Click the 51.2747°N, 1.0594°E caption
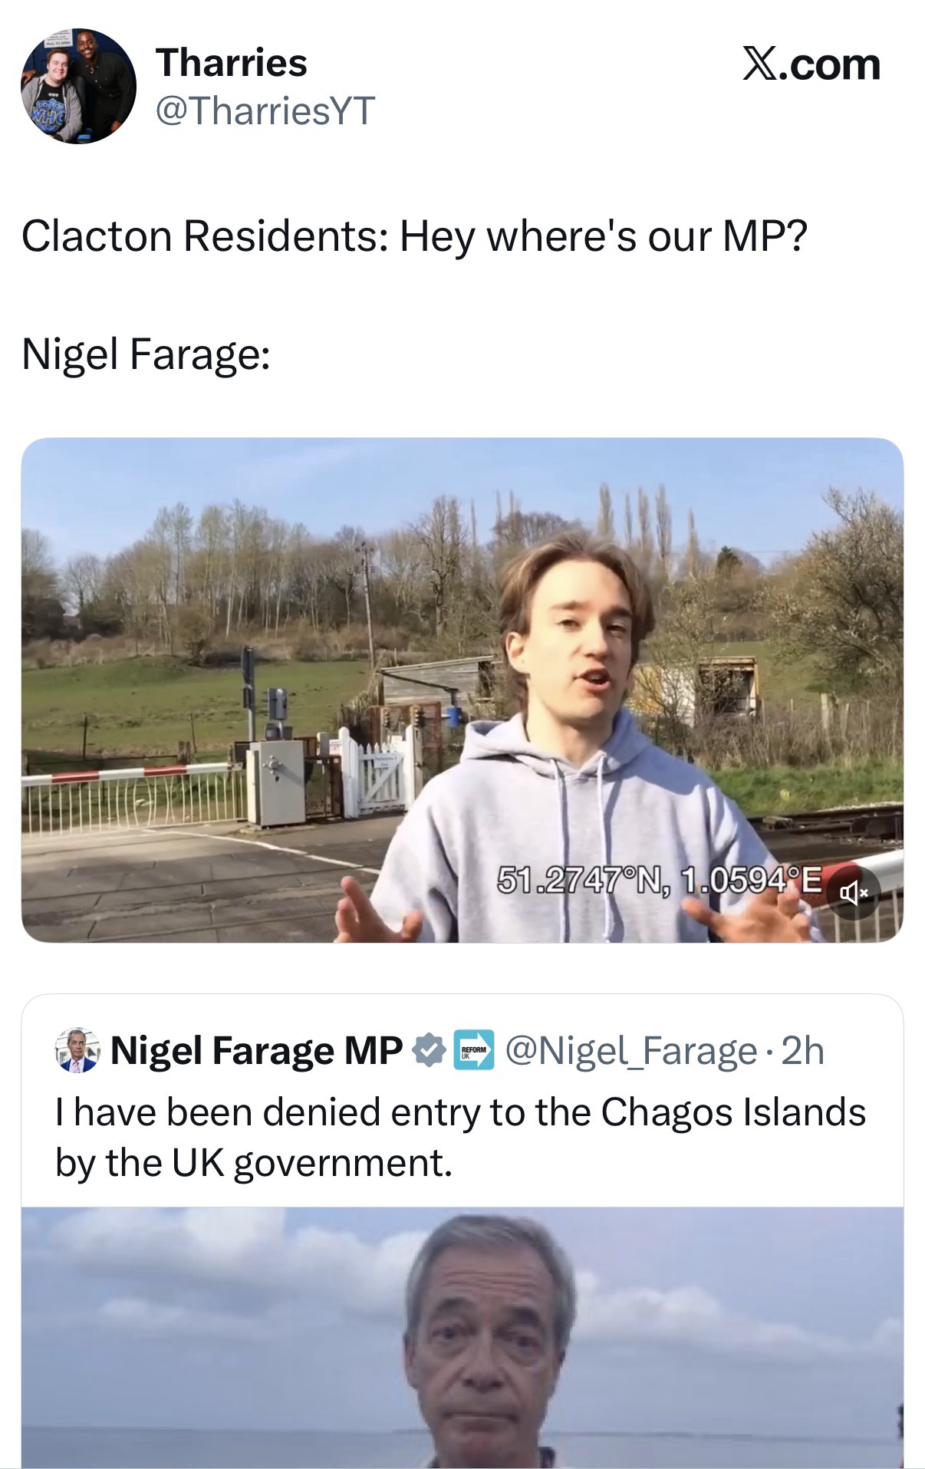This screenshot has height=1469, width=925. 659,879
